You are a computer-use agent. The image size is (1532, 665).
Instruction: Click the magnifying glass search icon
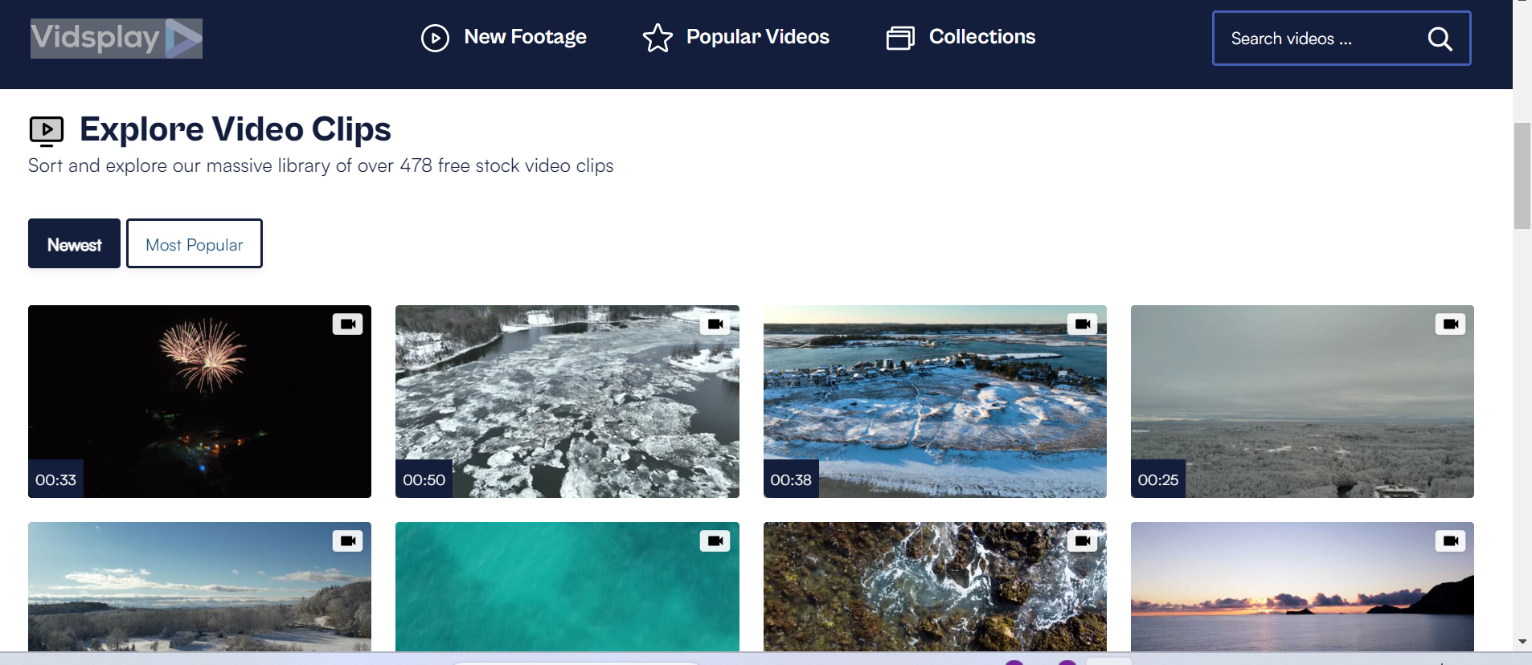pos(1440,39)
